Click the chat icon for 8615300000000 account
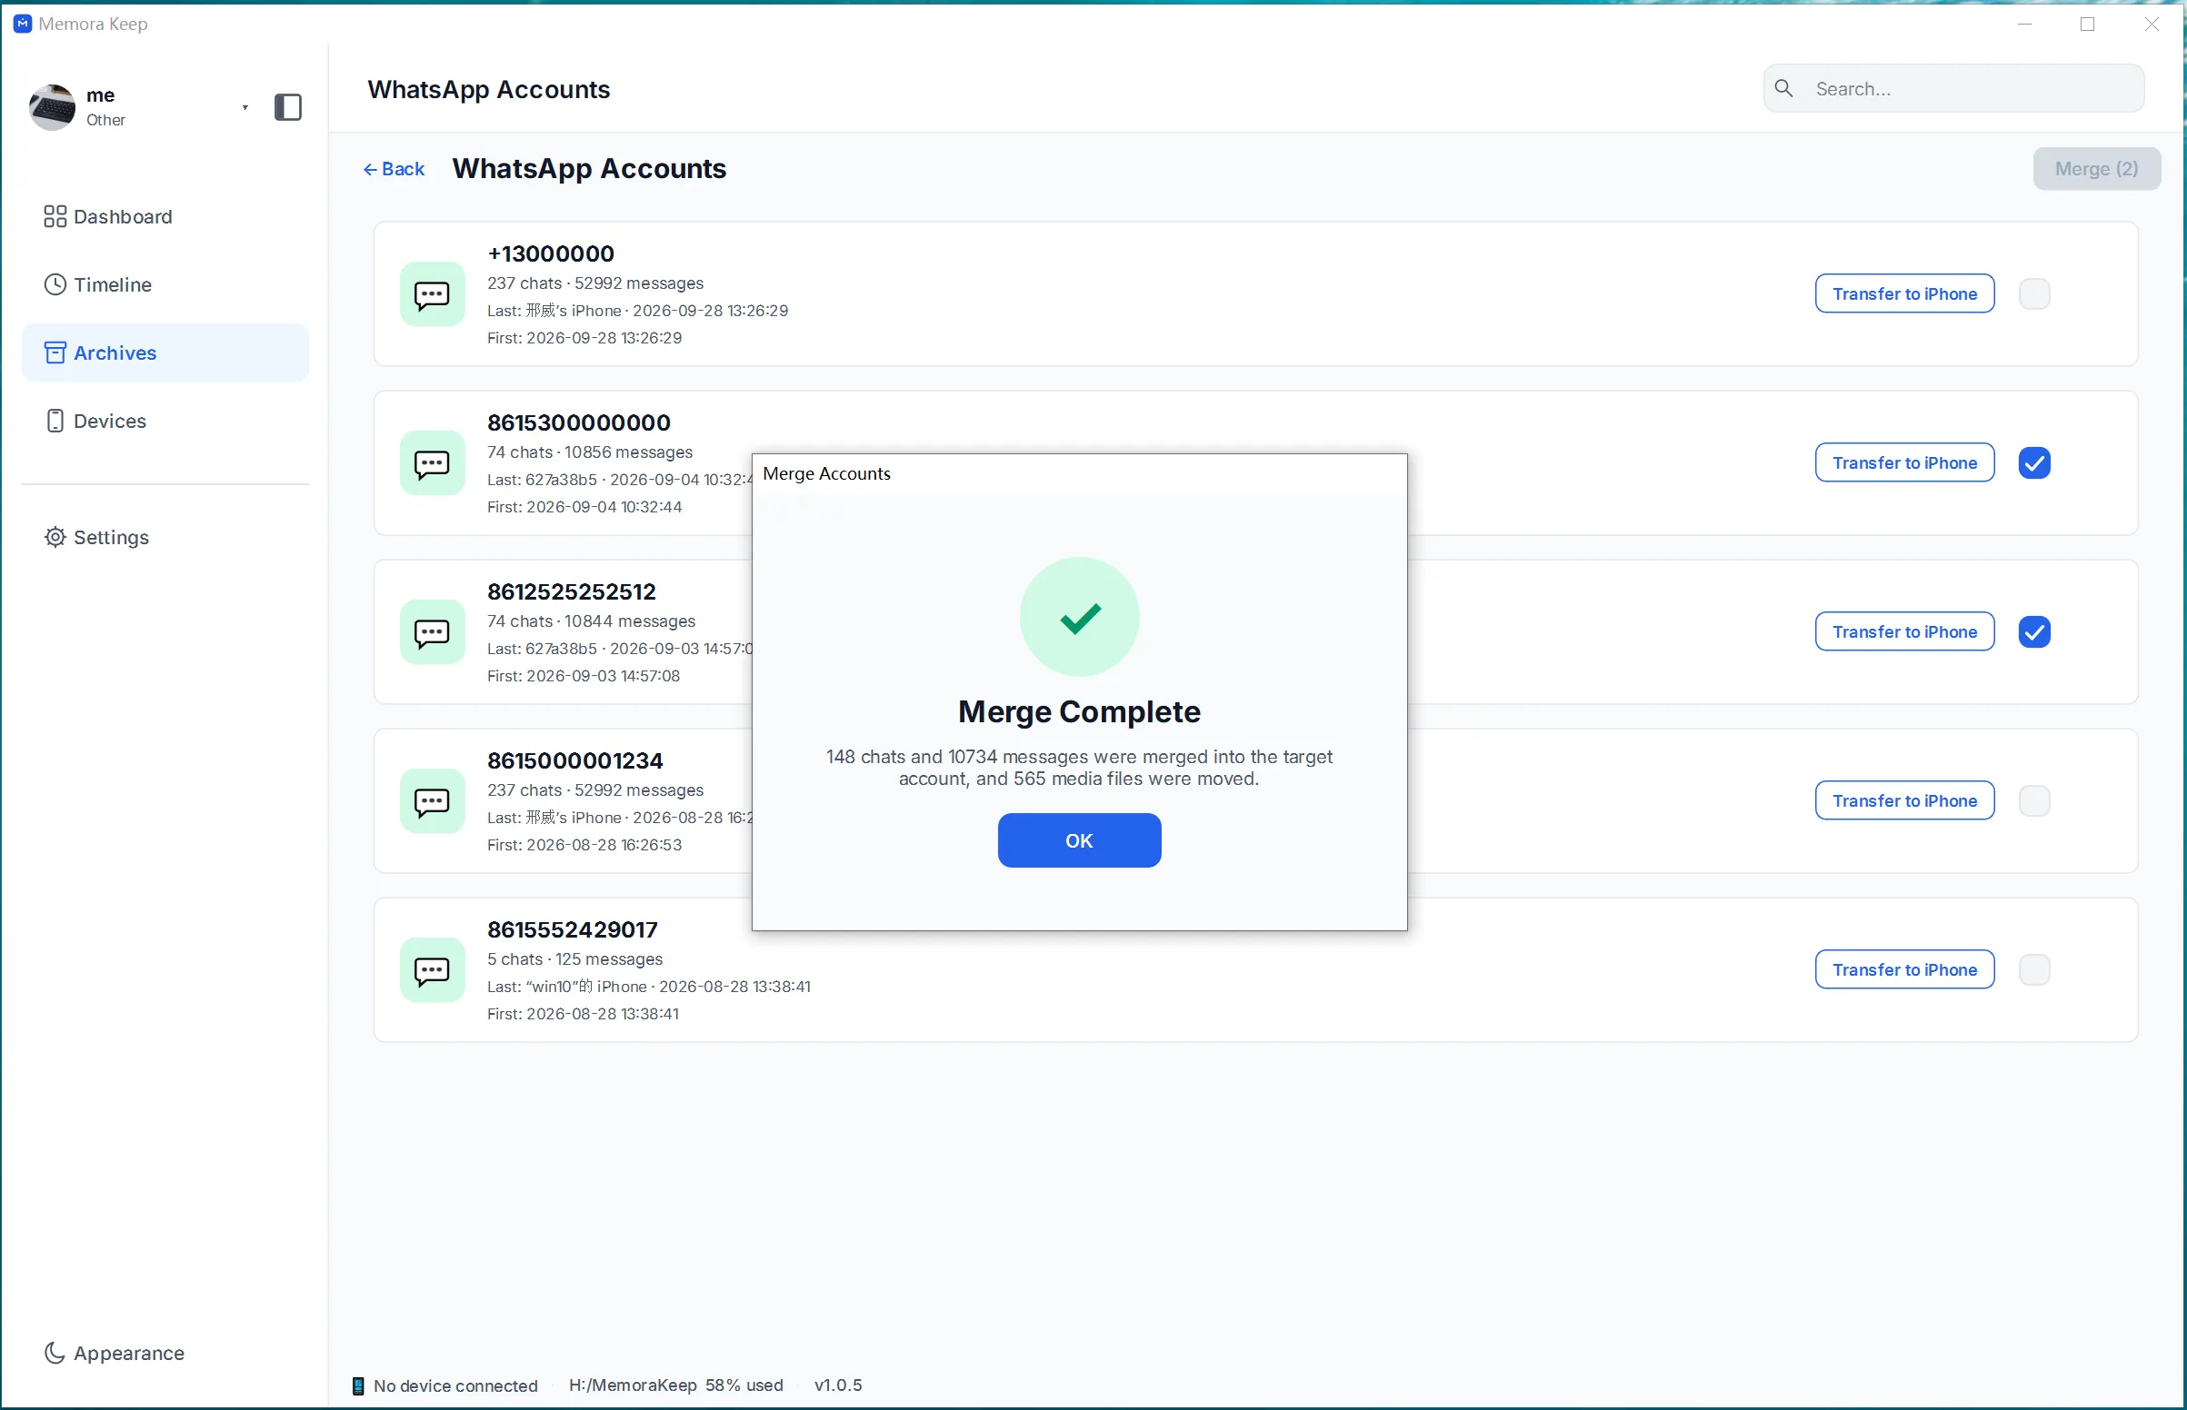2187x1410 pixels. 433,463
